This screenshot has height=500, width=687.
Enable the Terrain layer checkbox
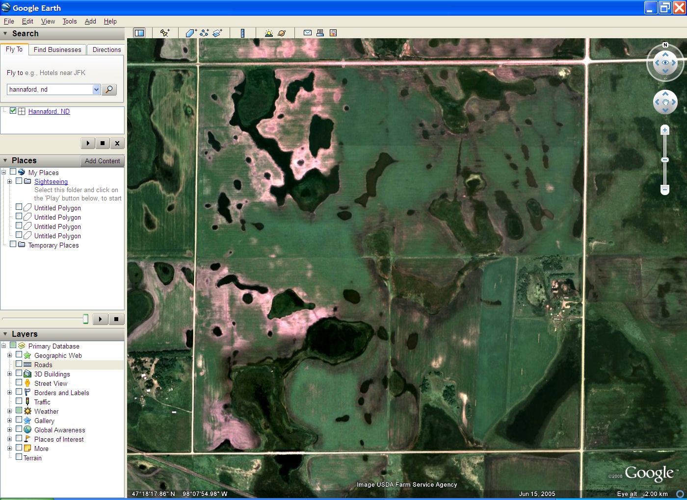(19, 457)
